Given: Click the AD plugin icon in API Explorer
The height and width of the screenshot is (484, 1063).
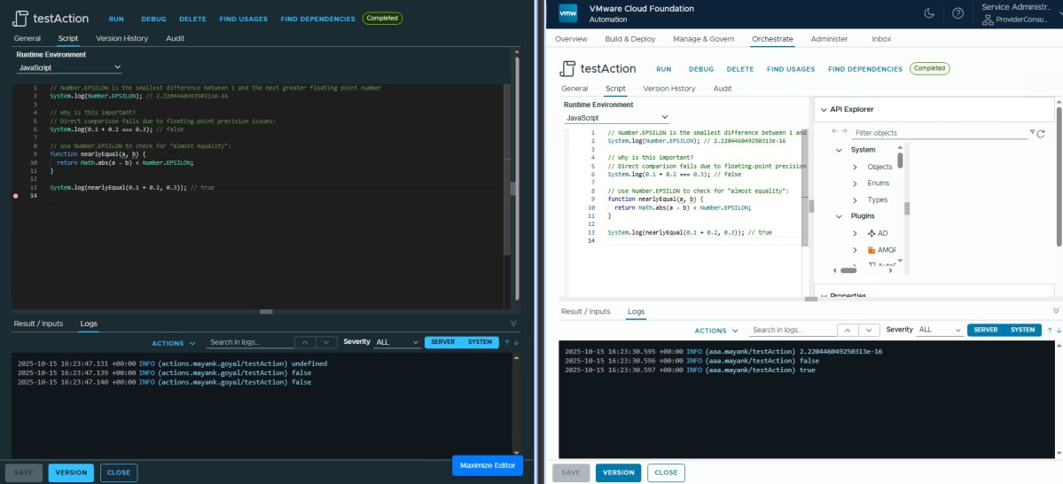Looking at the screenshot, I should point(872,233).
